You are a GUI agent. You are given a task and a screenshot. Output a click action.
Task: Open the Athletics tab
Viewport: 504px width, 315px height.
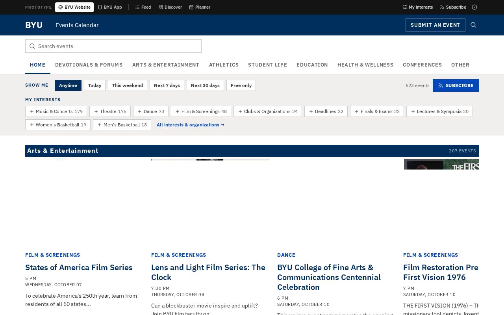coord(224,65)
